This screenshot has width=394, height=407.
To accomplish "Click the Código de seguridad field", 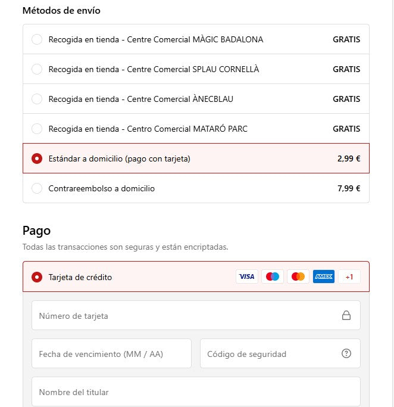I will pyautogui.click(x=271, y=354).
